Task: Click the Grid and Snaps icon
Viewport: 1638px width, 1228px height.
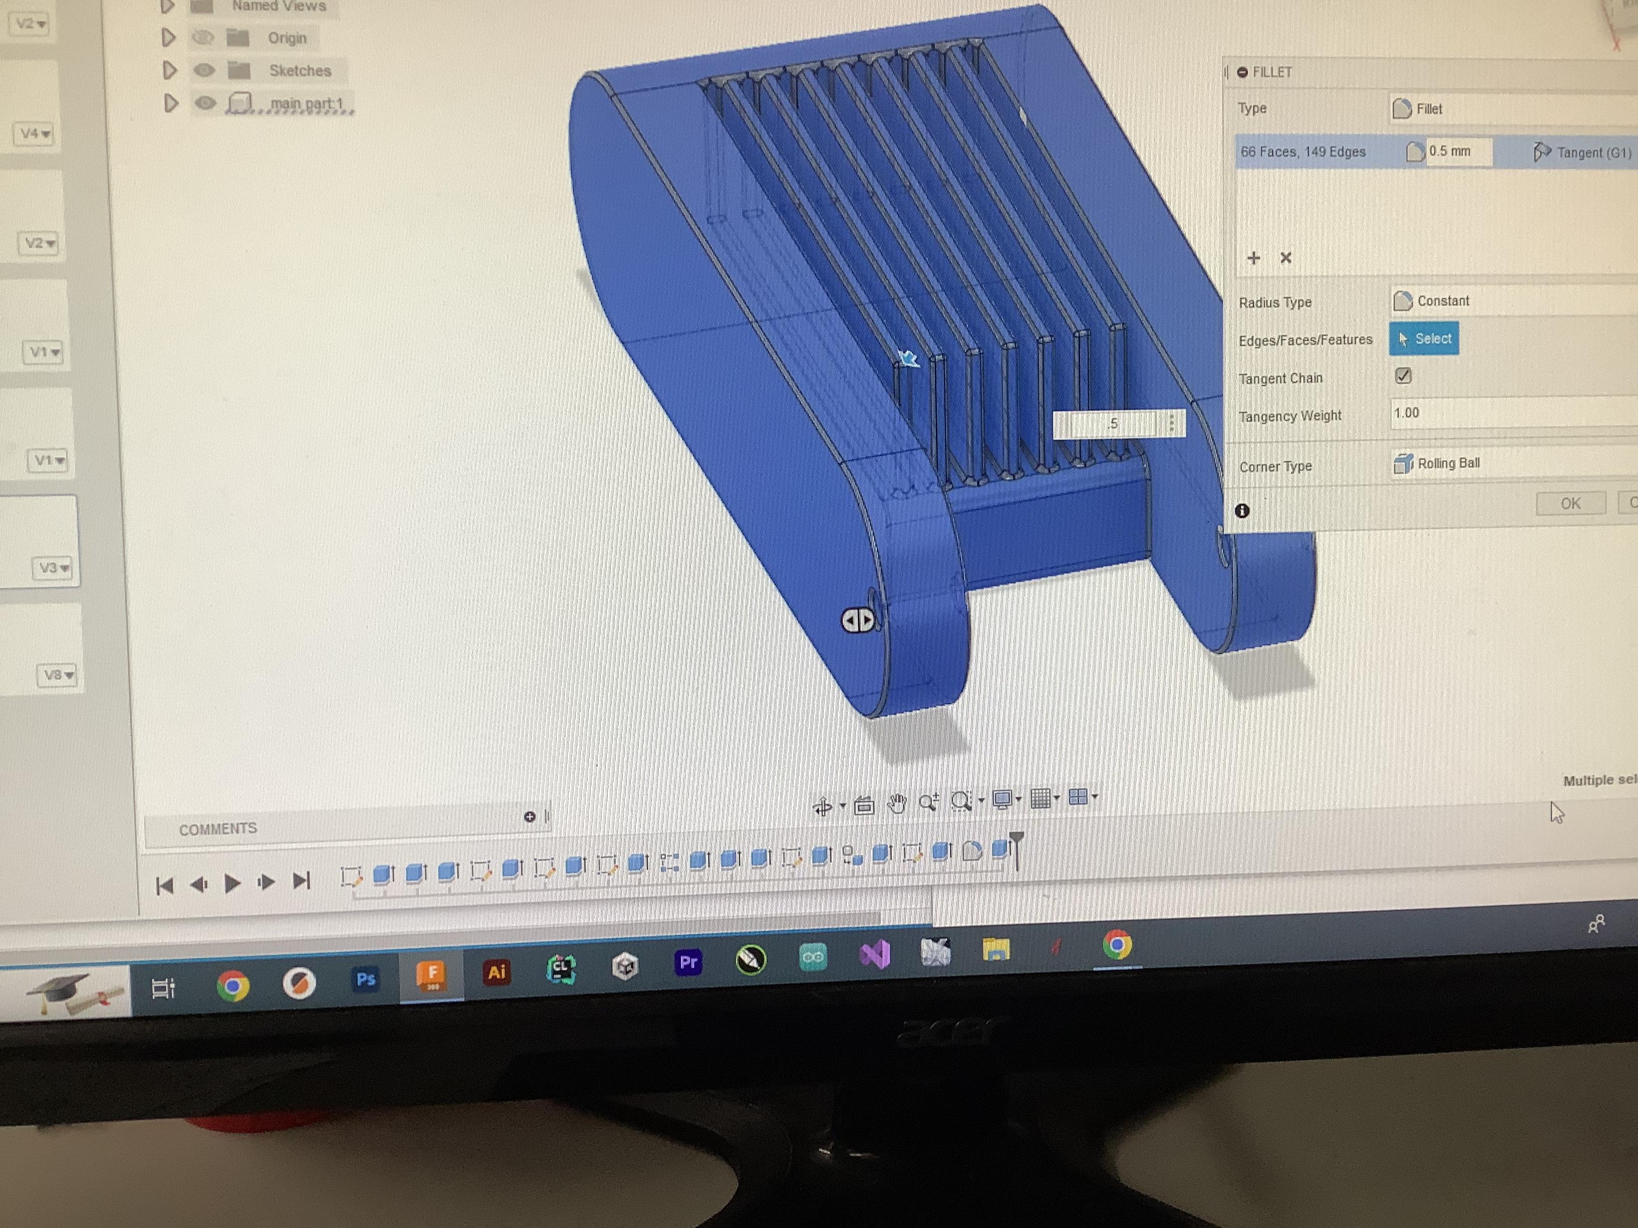Action: tap(1040, 799)
